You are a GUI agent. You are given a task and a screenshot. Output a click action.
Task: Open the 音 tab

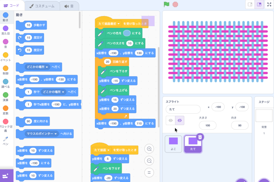click(x=69, y=6)
